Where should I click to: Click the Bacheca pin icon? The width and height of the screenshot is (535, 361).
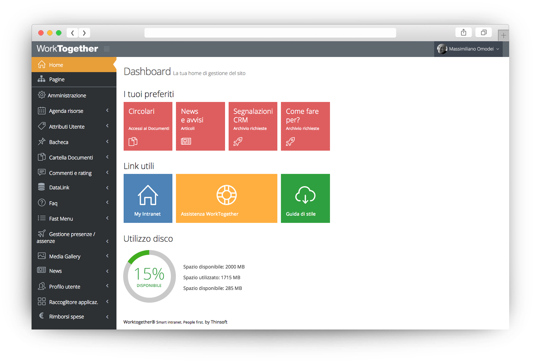pos(42,141)
